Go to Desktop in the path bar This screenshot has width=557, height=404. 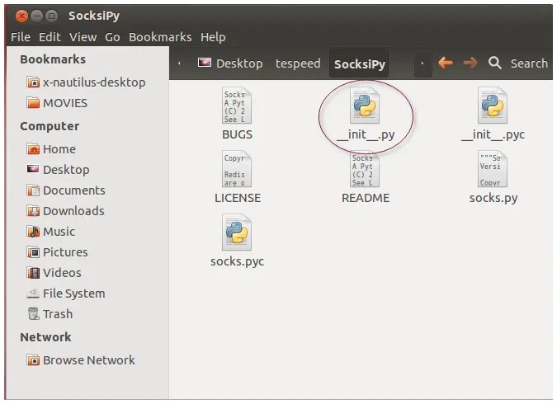(x=230, y=63)
